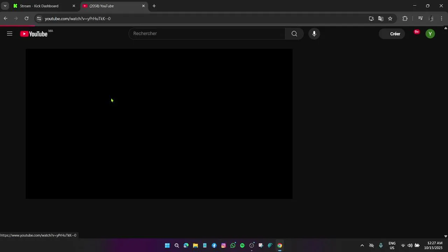Select the (2058) YouTube tab
The width and height of the screenshot is (448, 252).
click(x=113, y=6)
